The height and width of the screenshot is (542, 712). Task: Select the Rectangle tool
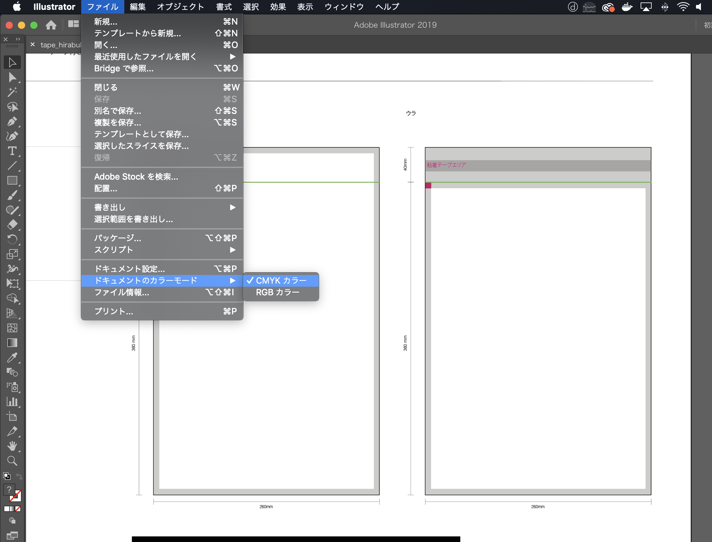pyautogui.click(x=13, y=181)
